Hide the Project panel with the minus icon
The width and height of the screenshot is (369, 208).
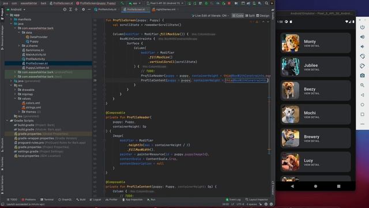[89, 9]
